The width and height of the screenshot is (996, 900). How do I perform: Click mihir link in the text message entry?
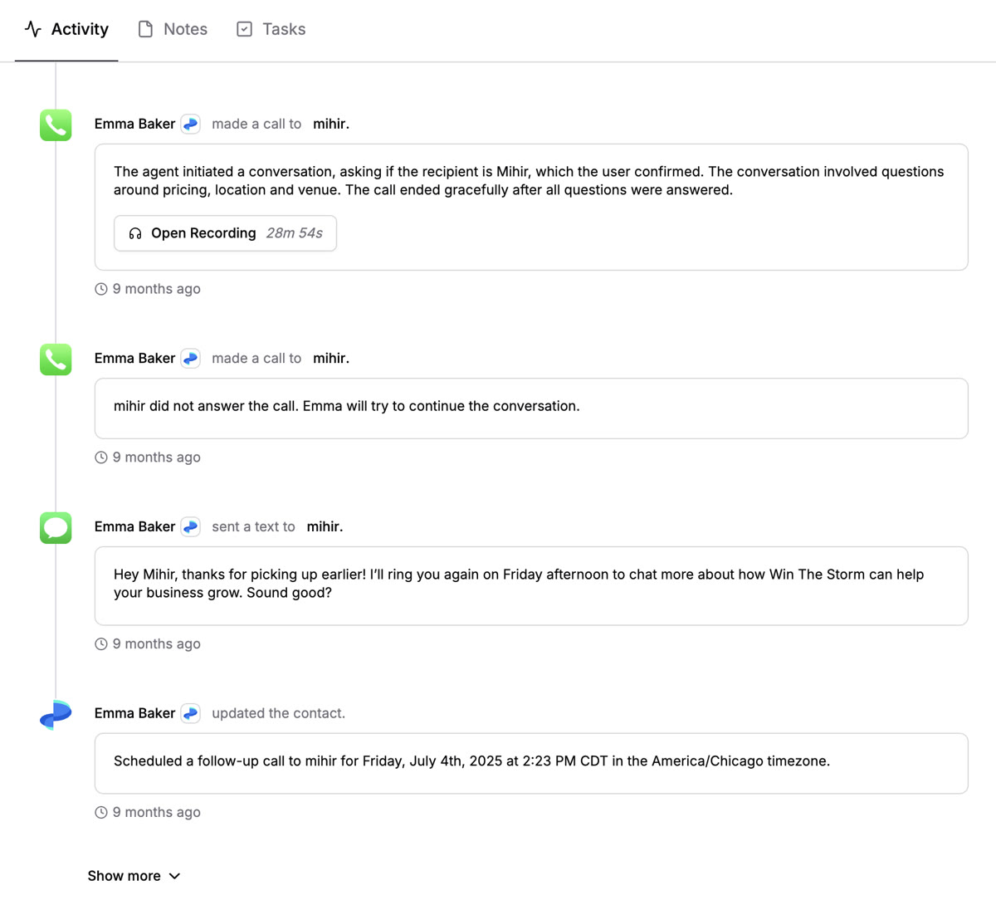pos(324,526)
